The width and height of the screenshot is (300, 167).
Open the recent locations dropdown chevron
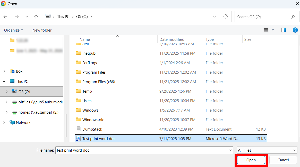tap(27, 17)
